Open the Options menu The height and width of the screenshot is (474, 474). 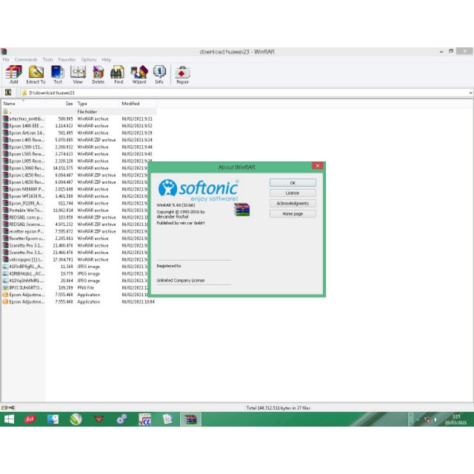(x=89, y=60)
